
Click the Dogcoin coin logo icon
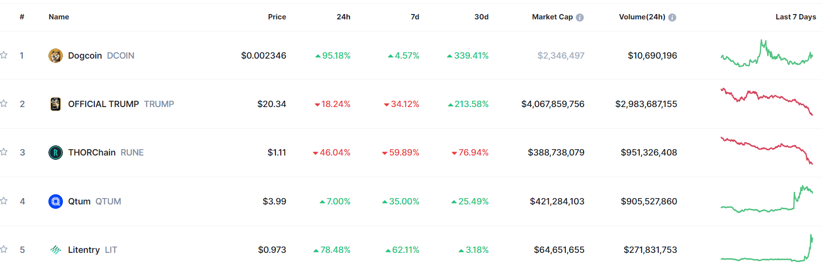pyautogui.click(x=56, y=56)
